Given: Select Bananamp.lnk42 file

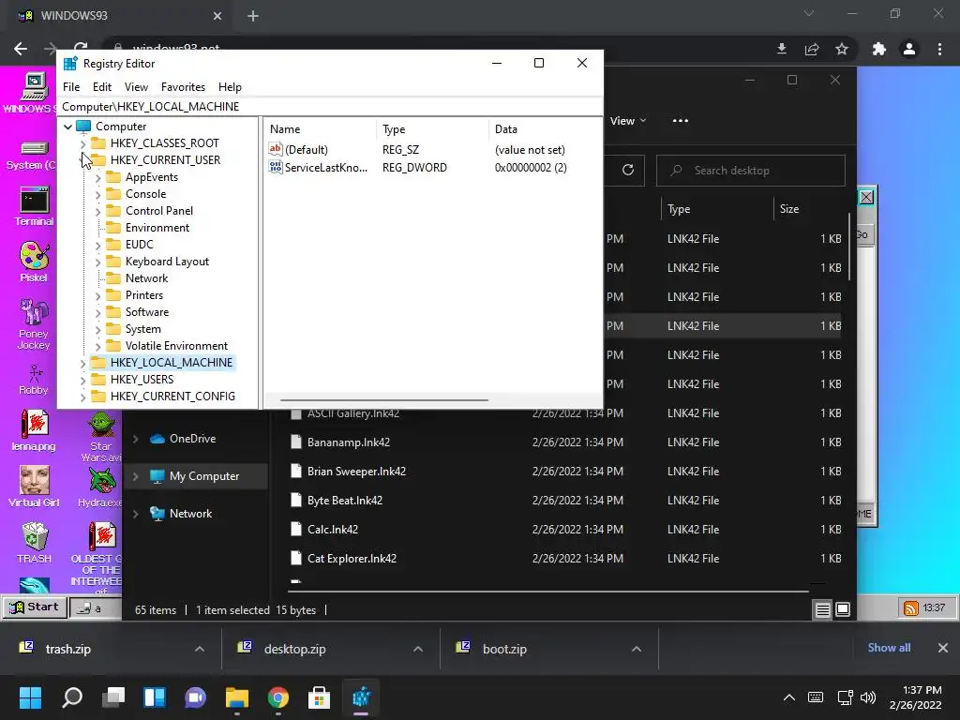Looking at the screenshot, I should pos(349,442).
